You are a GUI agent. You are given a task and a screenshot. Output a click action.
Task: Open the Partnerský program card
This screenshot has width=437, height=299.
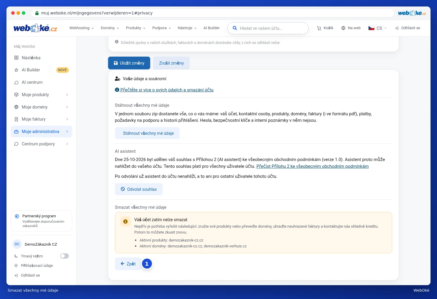tap(41, 221)
